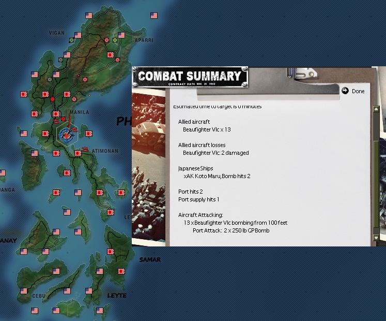This screenshot has width=386, height=321.
Task: Click the LEYTE map label
Action: [117, 295]
